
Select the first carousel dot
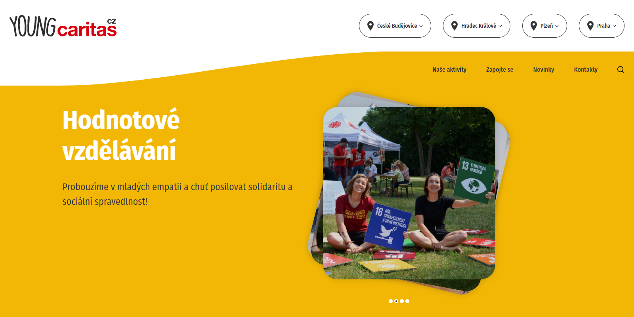coord(391,301)
